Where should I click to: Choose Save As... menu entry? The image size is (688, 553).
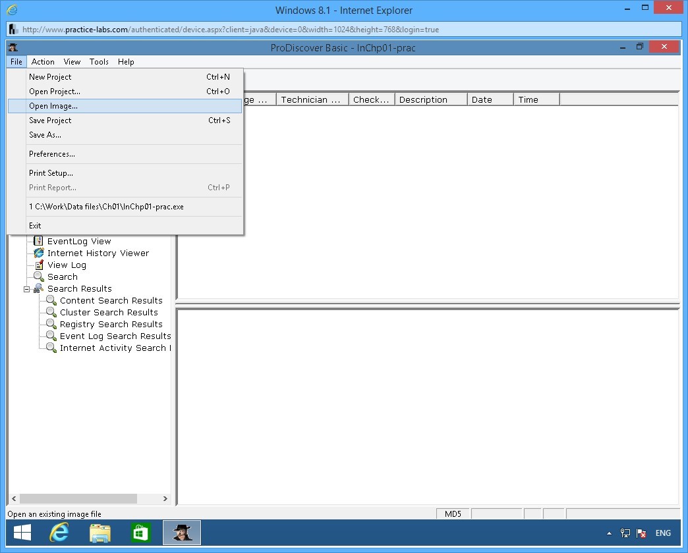coord(125,134)
